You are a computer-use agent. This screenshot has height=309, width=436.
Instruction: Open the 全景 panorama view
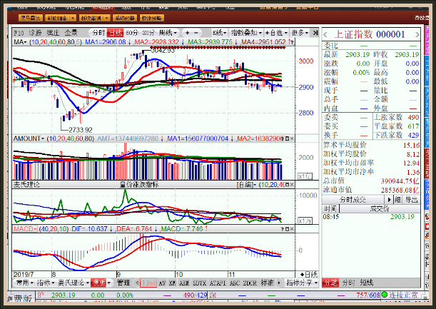click(x=71, y=33)
